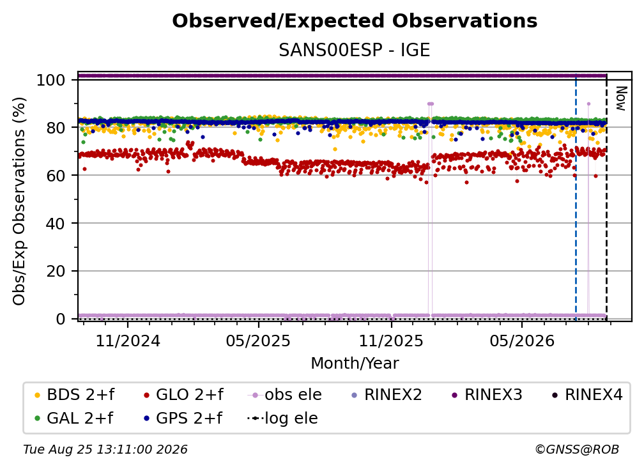Screen dimensions: 644x469
Task: Click the y-axis tick label '60'
Action: pos(56,176)
